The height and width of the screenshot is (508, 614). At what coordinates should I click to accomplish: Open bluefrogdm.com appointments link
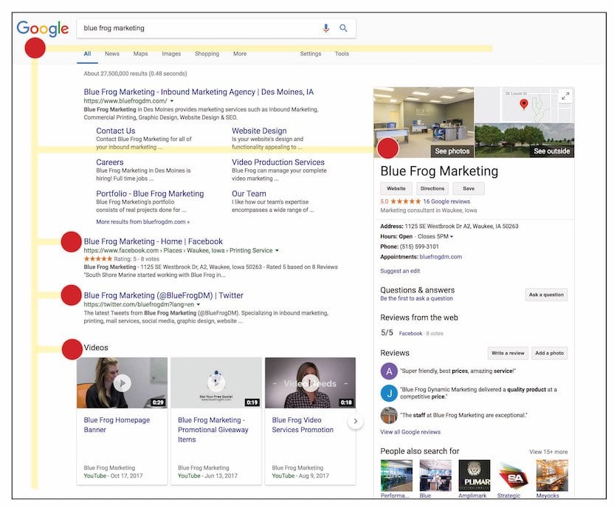441,257
